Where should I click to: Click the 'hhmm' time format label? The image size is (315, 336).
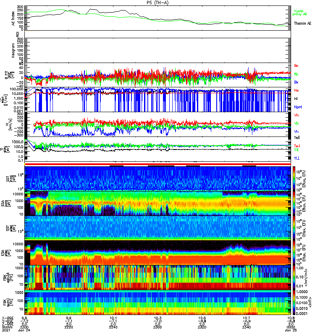7,327
